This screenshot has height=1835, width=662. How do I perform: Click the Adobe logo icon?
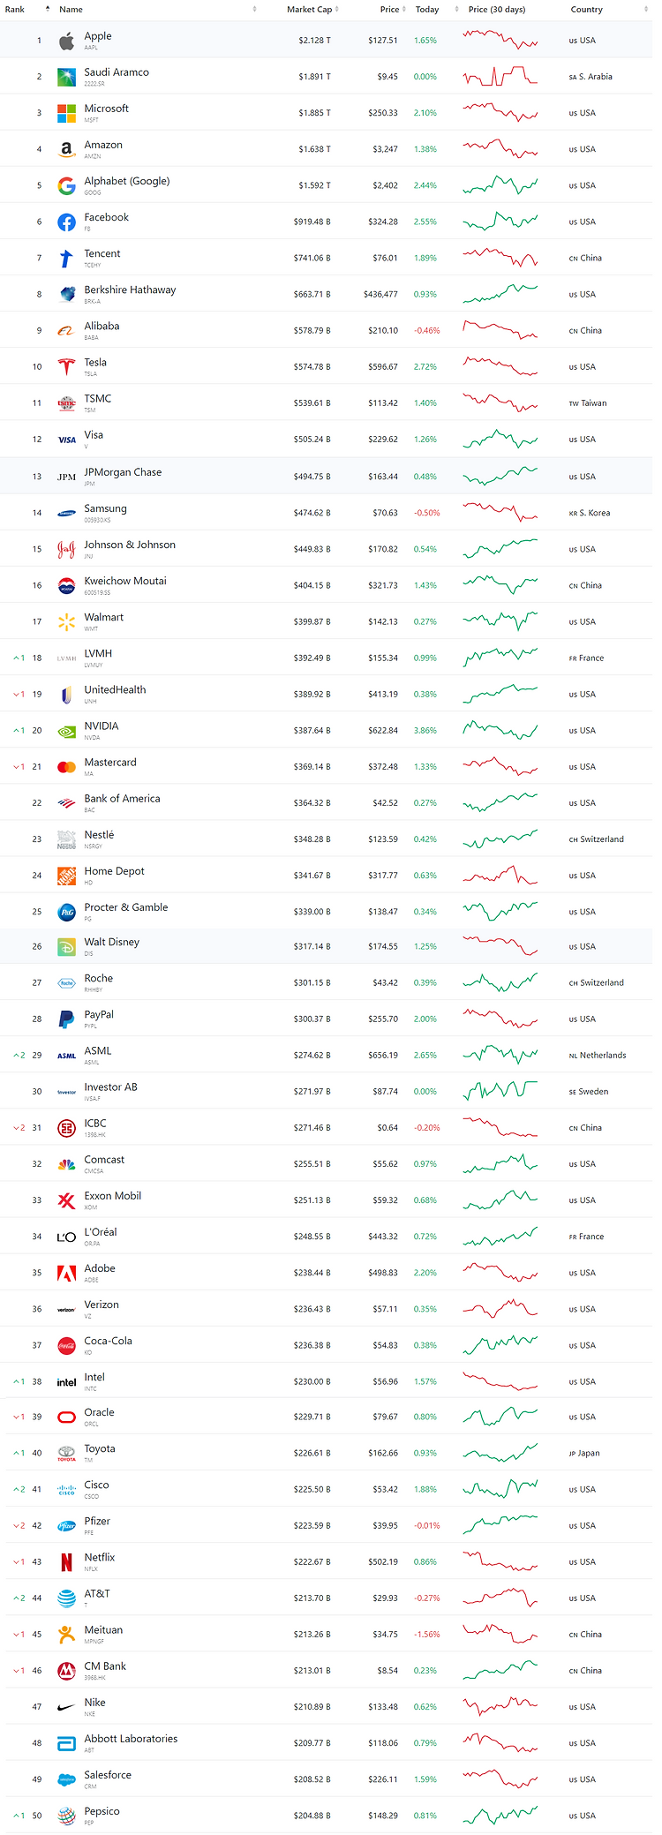[x=66, y=1273]
